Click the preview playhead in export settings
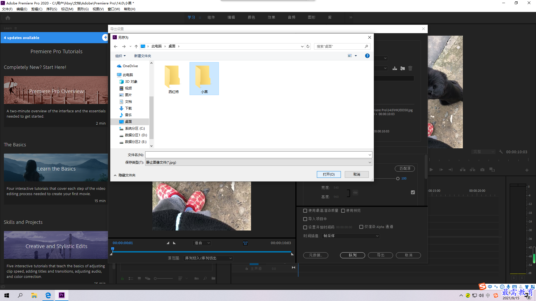The height and width of the screenshot is (301, 536). coord(113,249)
